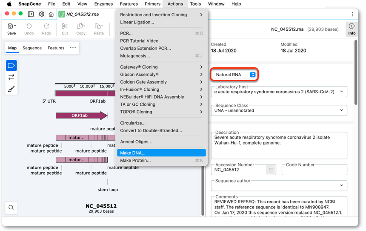Viewport: 366px width, 231px height.
Task: Choose Mutagenesis... menu item
Action: pyautogui.click(x=161, y=56)
